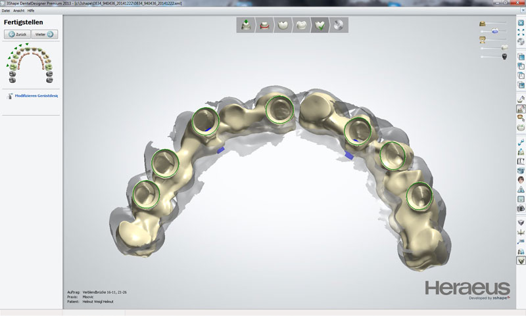This screenshot has width=526, height=316.
Task: Toggle the top visibility slider's model icon
Action: [483, 24]
